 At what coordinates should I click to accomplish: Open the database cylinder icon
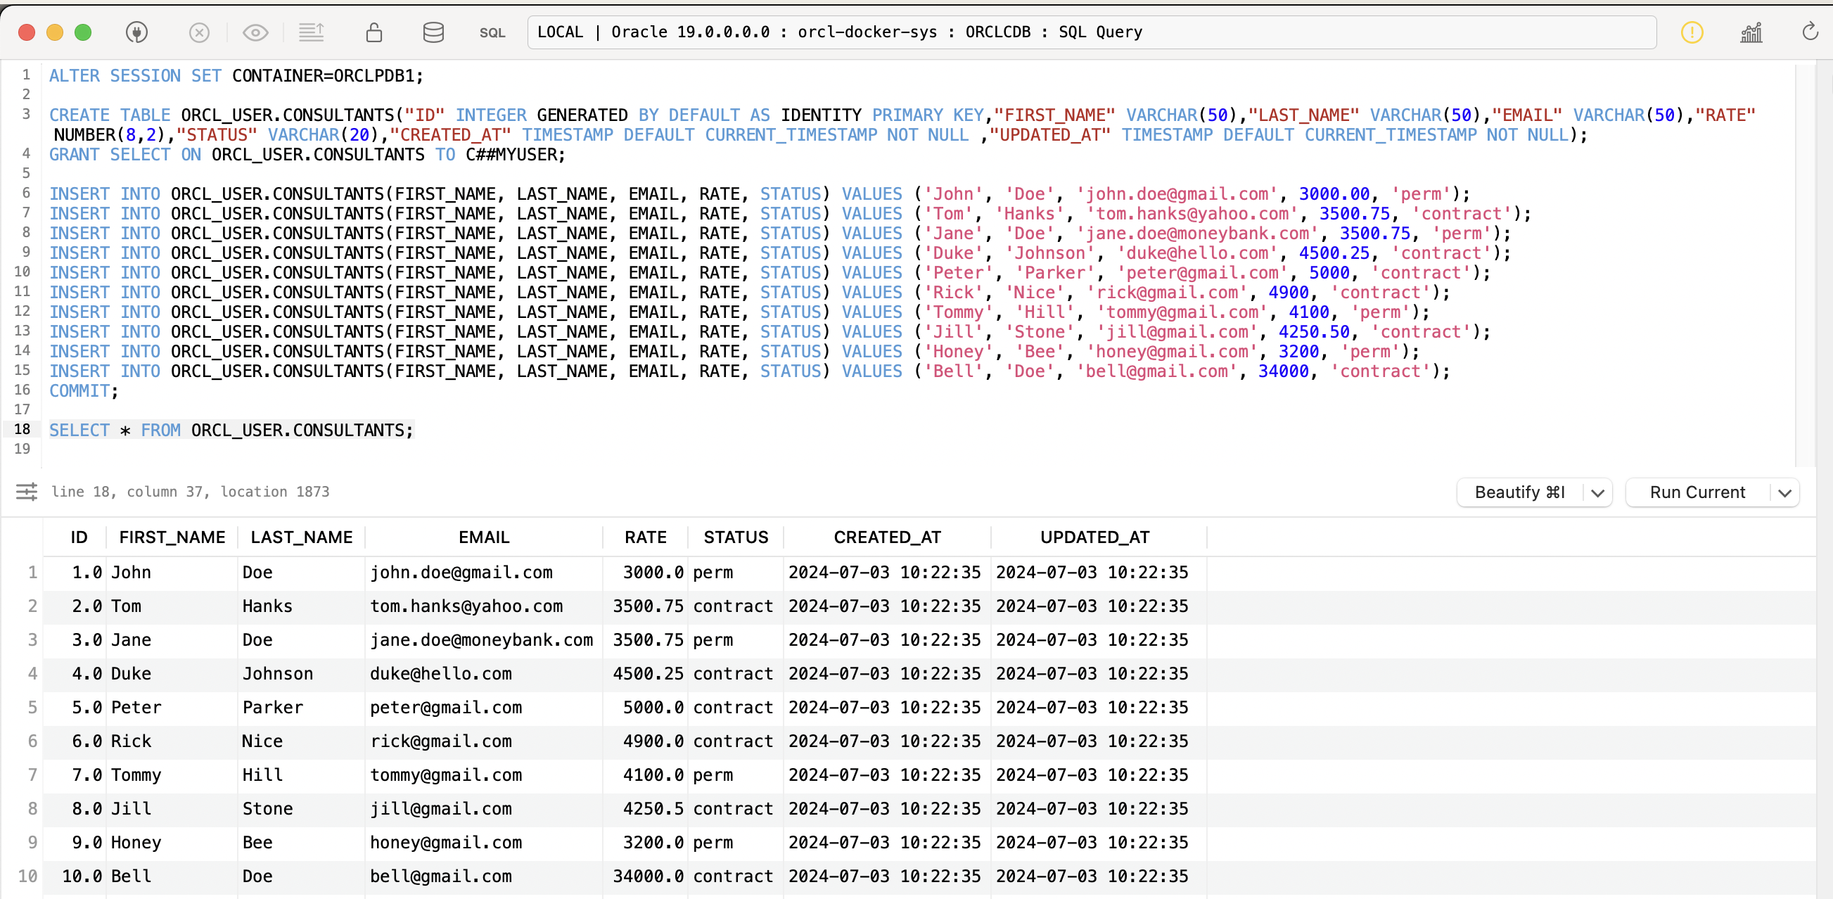[x=433, y=32]
